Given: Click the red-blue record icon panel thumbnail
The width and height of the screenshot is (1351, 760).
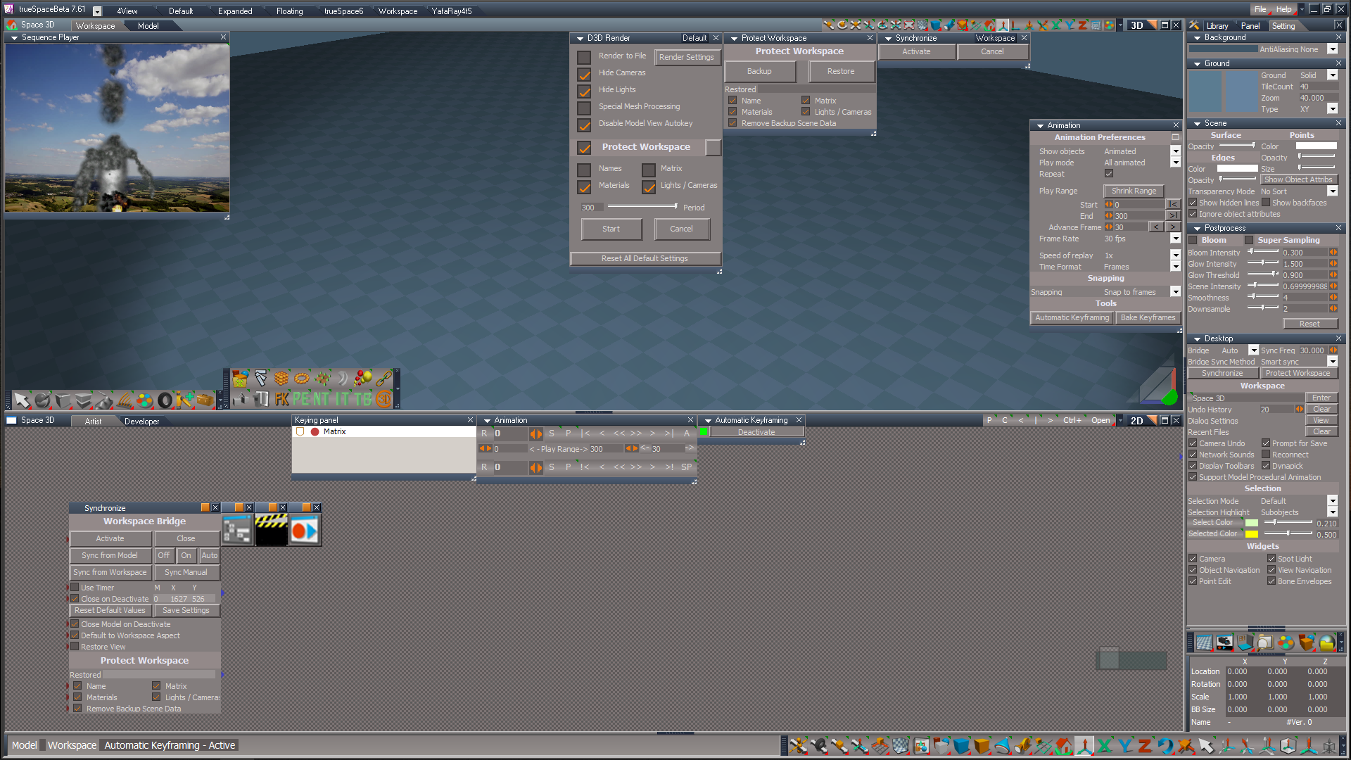Looking at the screenshot, I should click(305, 530).
